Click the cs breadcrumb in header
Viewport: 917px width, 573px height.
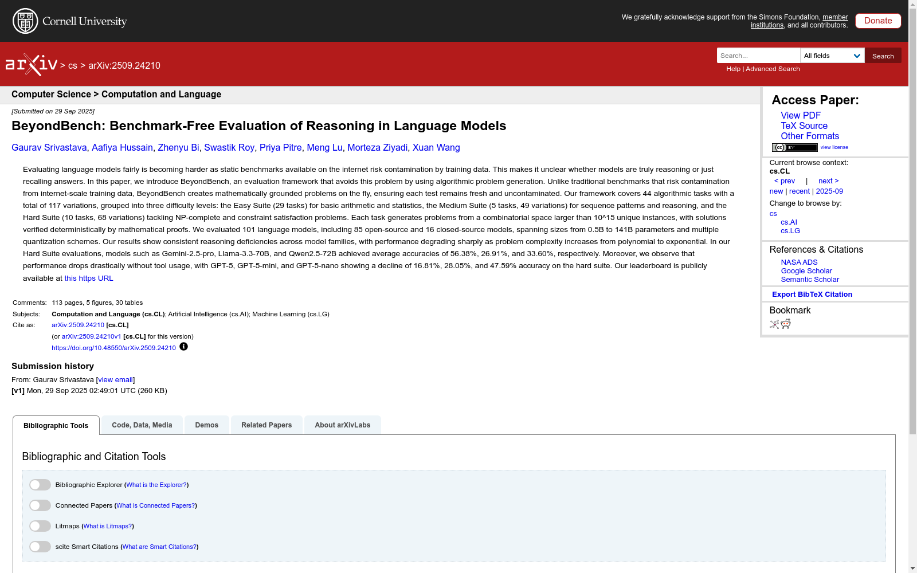point(73,65)
